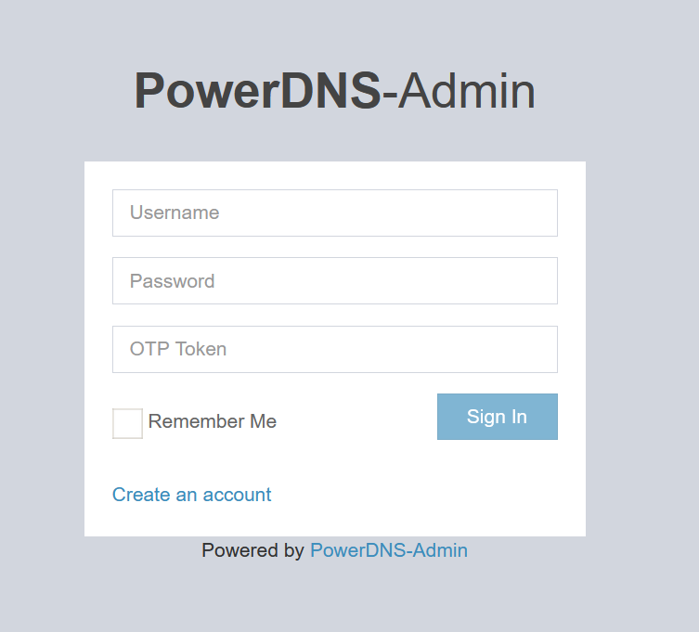This screenshot has height=632, width=699.
Task: Click the right end of the Username box
Action: coord(546,213)
